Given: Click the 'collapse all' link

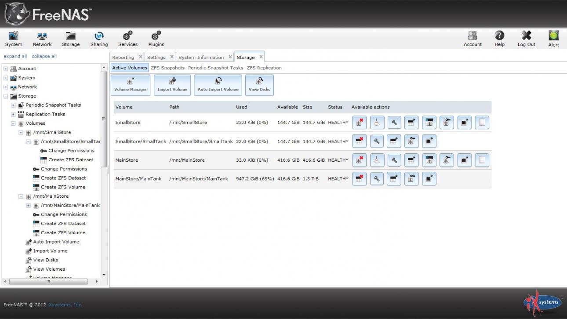Looking at the screenshot, I should 44,56.
